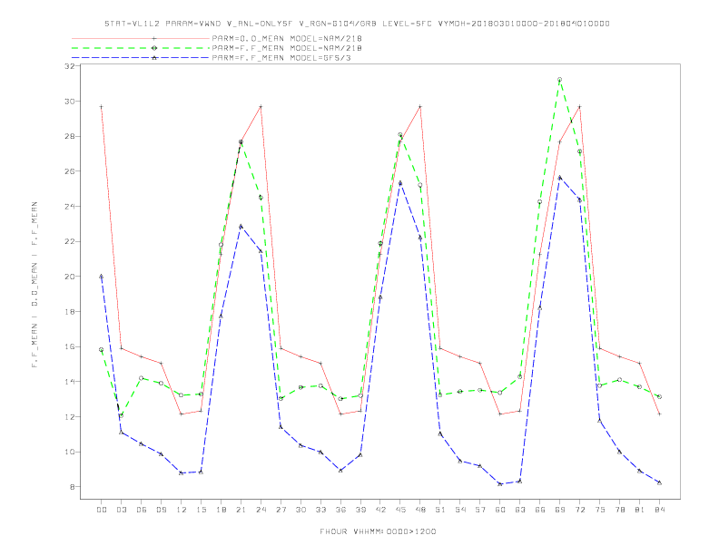Click the blue dashed legend line sample
The image size is (719, 555).
141,58
